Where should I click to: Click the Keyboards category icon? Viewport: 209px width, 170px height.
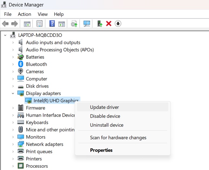tap(21, 122)
